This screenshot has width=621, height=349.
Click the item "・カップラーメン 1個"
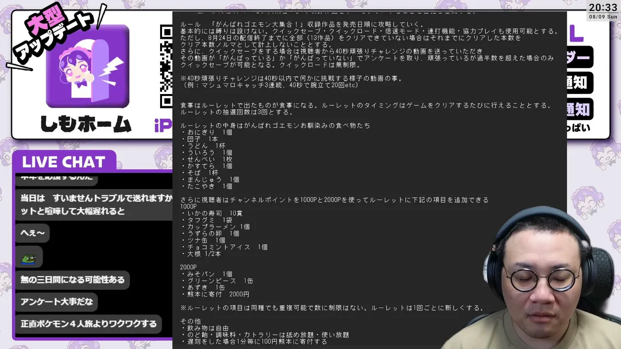click(x=215, y=227)
